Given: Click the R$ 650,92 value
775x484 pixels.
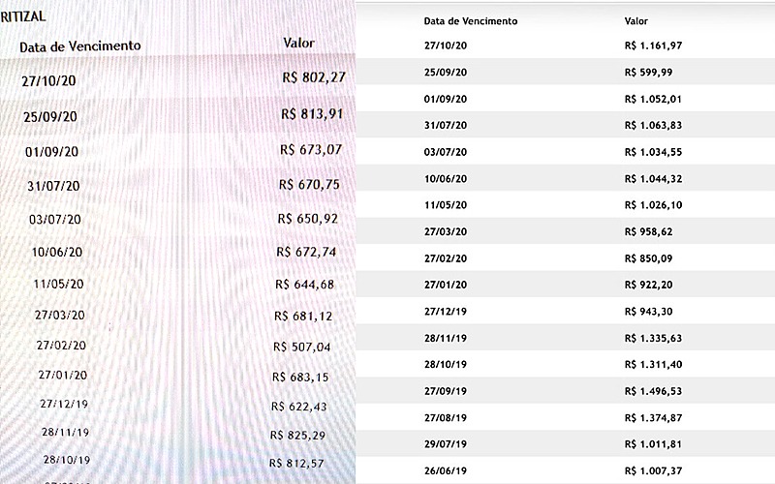Looking at the screenshot, I should 308,219.
